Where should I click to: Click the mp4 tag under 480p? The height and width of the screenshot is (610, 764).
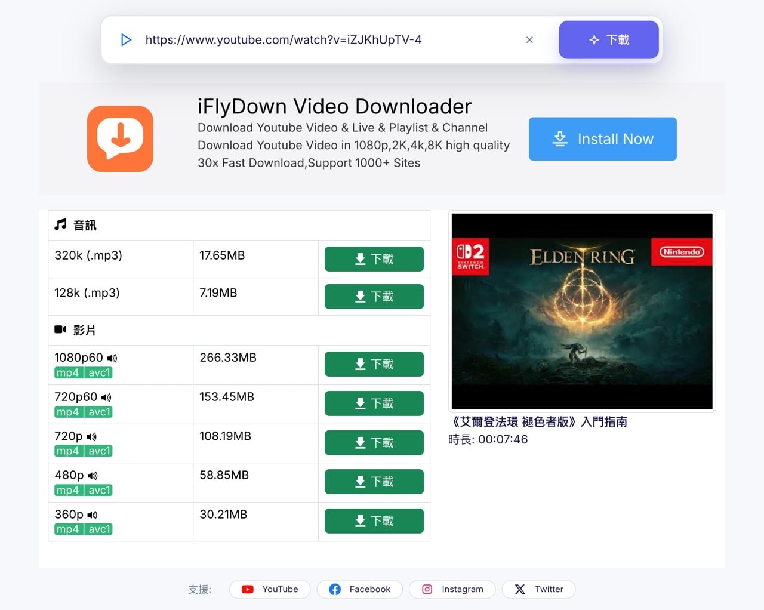pyautogui.click(x=68, y=490)
